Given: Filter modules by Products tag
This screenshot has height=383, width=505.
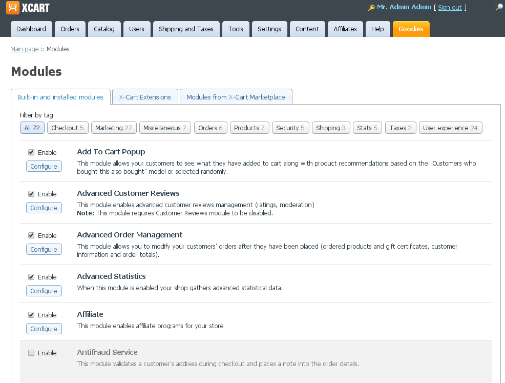Looking at the screenshot, I should tap(249, 128).
